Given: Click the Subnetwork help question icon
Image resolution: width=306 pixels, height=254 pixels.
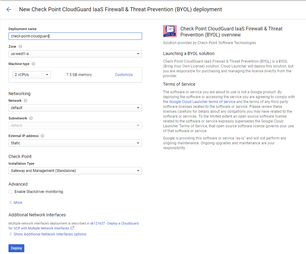Looking at the screenshot, I should pyautogui.click(x=31, y=118).
